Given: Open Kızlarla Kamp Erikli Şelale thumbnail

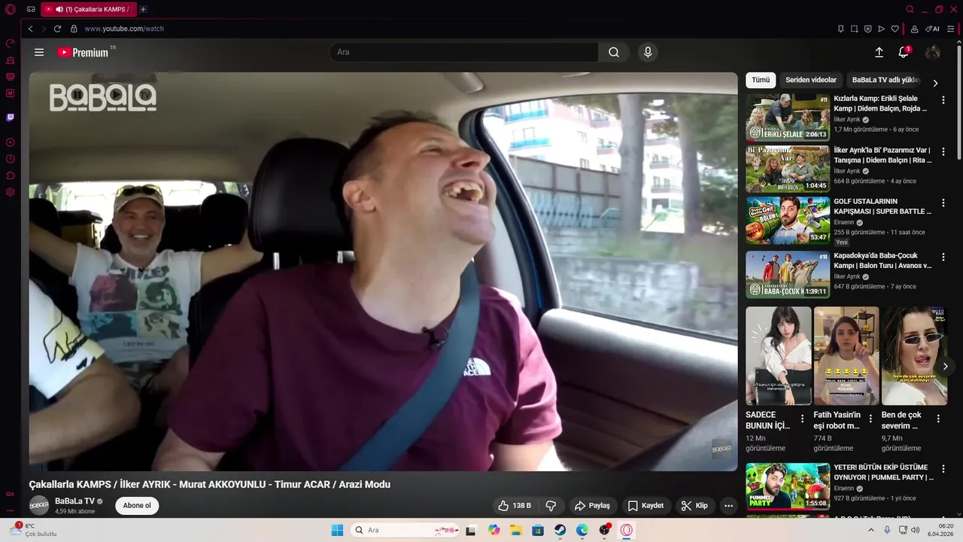Looking at the screenshot, I should pyautogui.click(x=788, y=117).
